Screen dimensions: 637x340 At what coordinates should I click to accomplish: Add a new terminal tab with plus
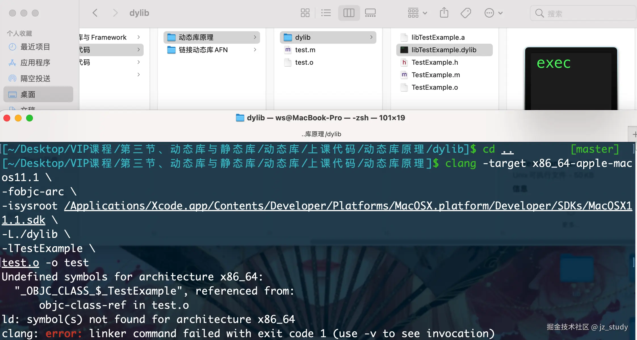point(634,134)
